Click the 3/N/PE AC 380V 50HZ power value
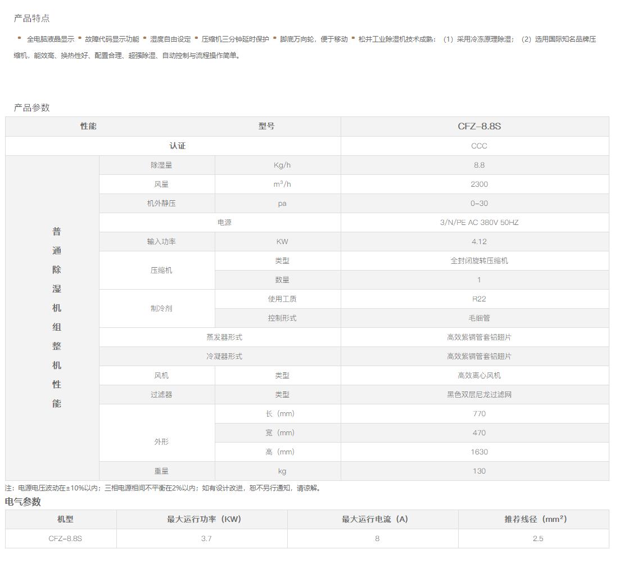This screenshot has height=563, width=624. tap(479, 222)
